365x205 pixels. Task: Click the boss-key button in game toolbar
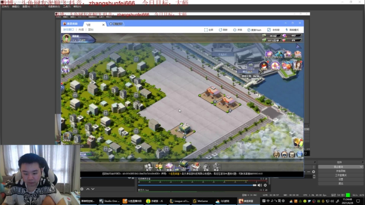[273, 30]
